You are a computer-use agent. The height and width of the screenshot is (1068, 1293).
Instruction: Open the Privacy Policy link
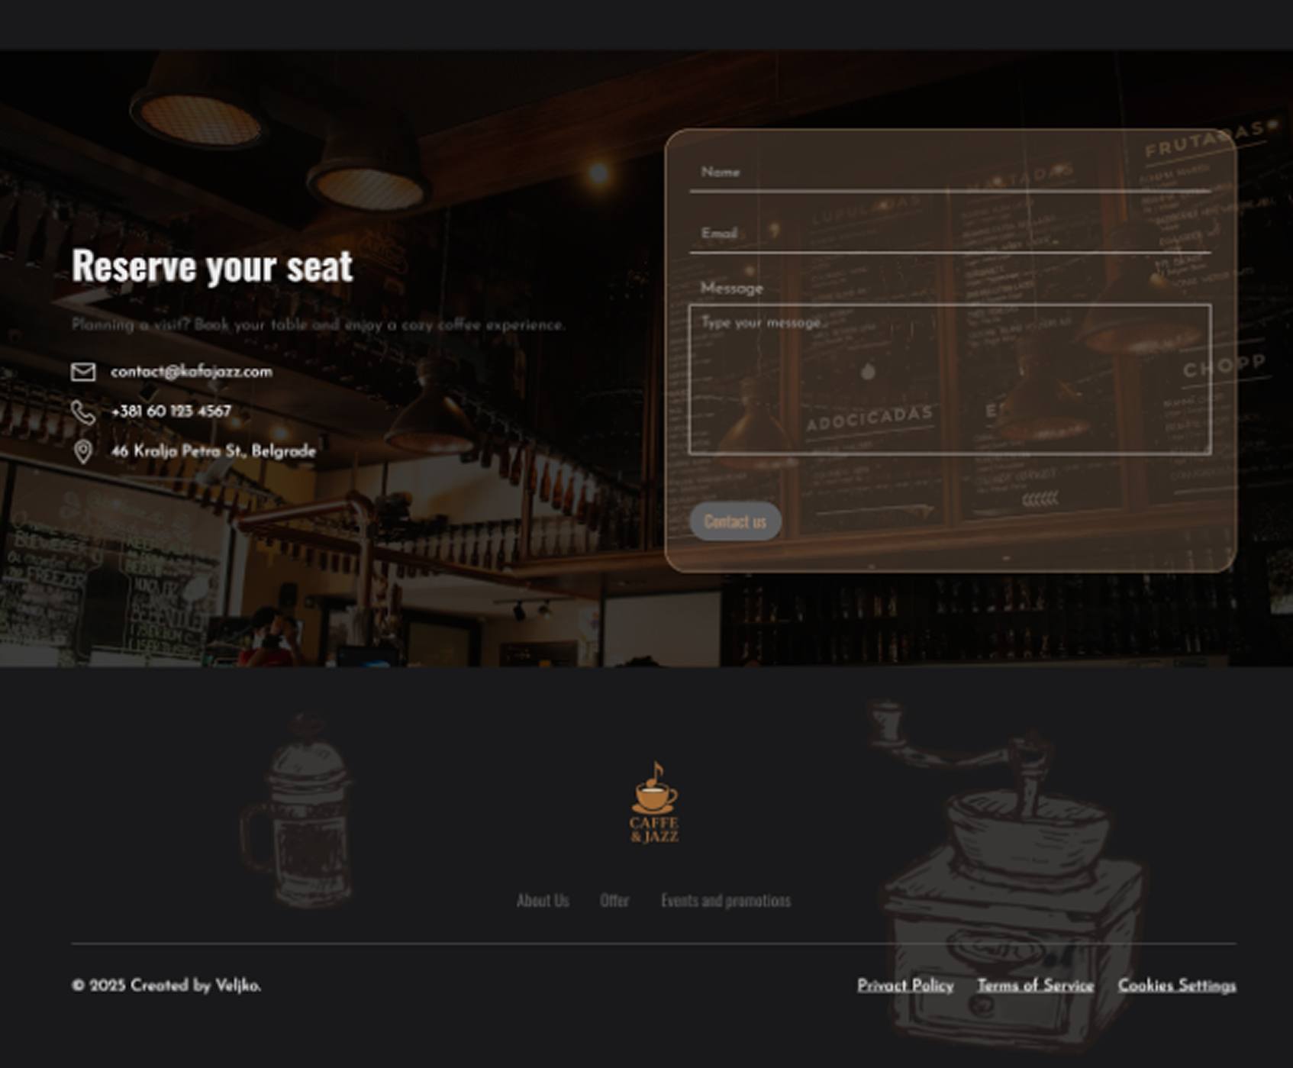pyautogui.click(x=905, y=986)
